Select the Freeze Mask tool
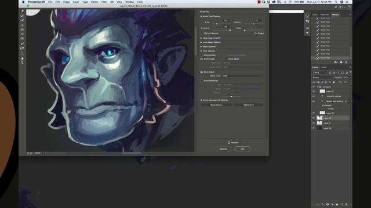 click(22, 44)
